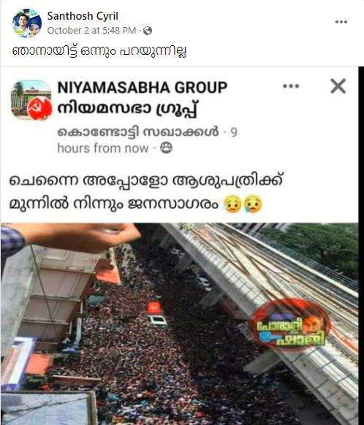Open Santhosh Cyril's profile picture

[27, 23]
